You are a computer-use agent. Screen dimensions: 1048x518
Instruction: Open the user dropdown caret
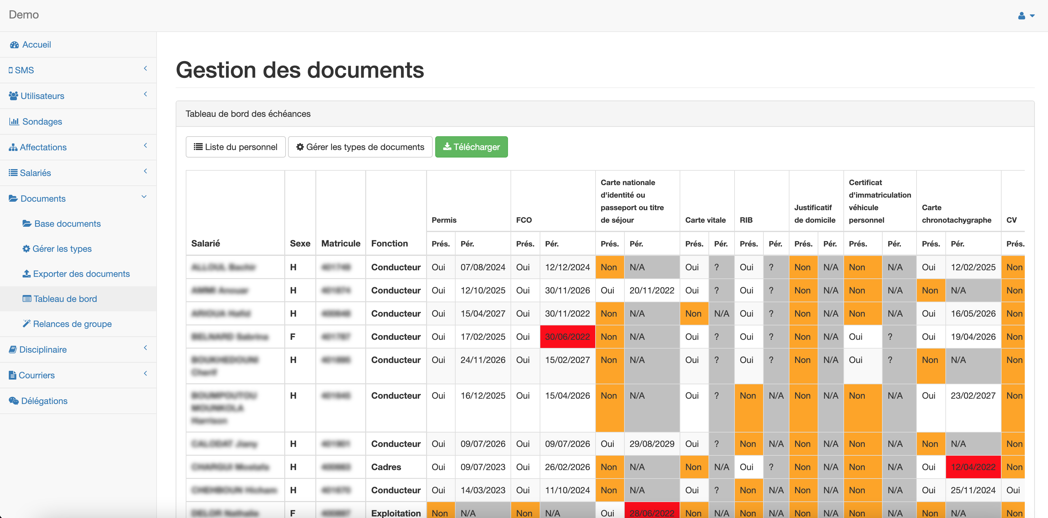(x=1032, y=16)
